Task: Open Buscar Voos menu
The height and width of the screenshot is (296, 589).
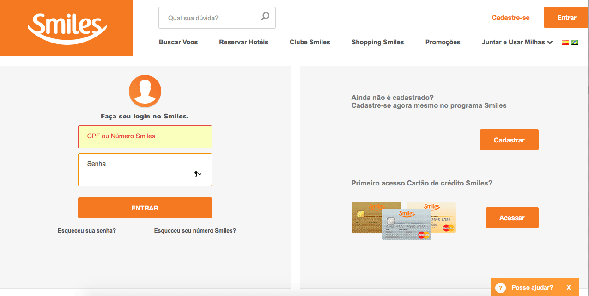Action: pos(178,42)
